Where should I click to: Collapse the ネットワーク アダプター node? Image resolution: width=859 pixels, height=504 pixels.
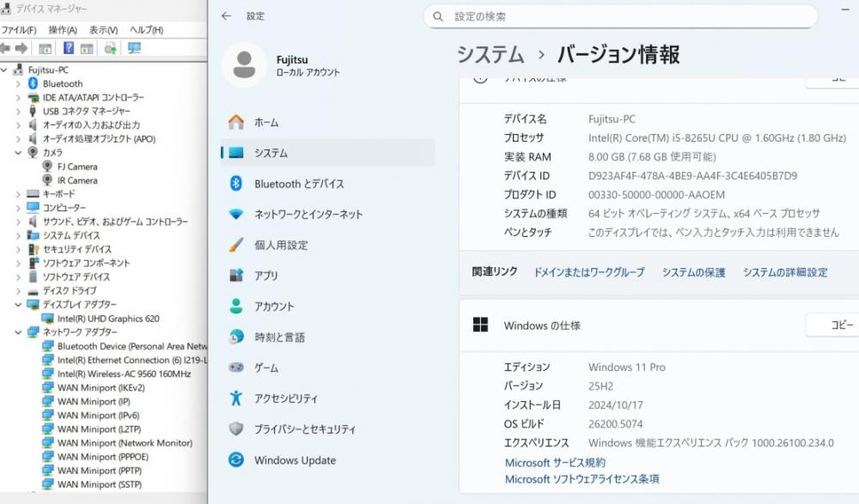click(x=18, y=332)
